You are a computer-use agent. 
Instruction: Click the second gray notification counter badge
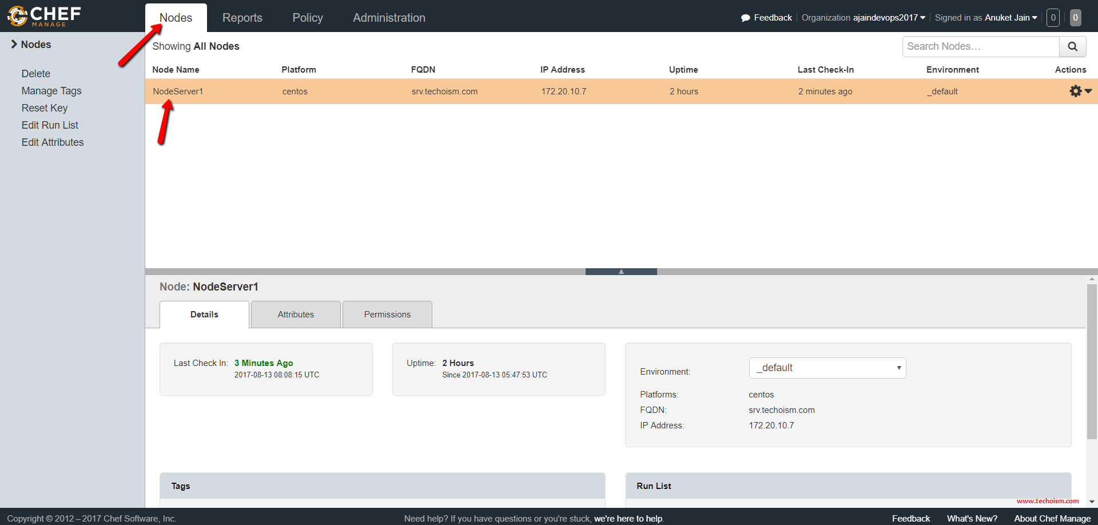(x=1075, y=18)
